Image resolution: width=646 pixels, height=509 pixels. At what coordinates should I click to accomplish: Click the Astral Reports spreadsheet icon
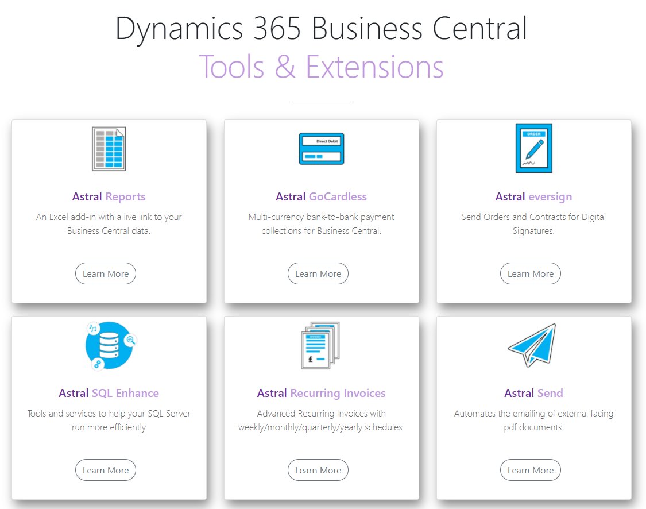click(109, 149)
